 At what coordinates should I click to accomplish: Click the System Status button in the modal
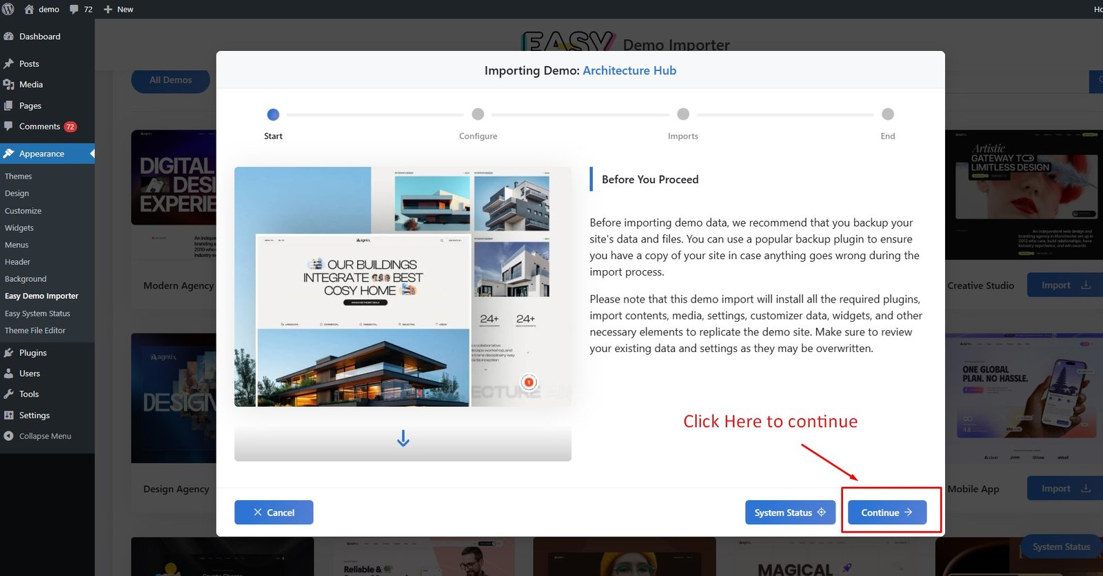pyautogui.click(x=790, y=513)
